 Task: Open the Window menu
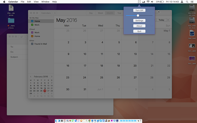point(45,2)
